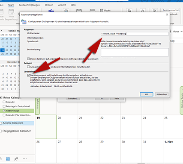Viewport: 183px width, 164px height.
Task: Click the Neue Besprechung ribbon icon
Action: tap(12, 15)
